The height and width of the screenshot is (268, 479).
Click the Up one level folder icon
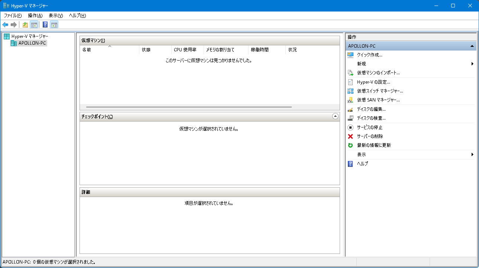pos(25,25)
